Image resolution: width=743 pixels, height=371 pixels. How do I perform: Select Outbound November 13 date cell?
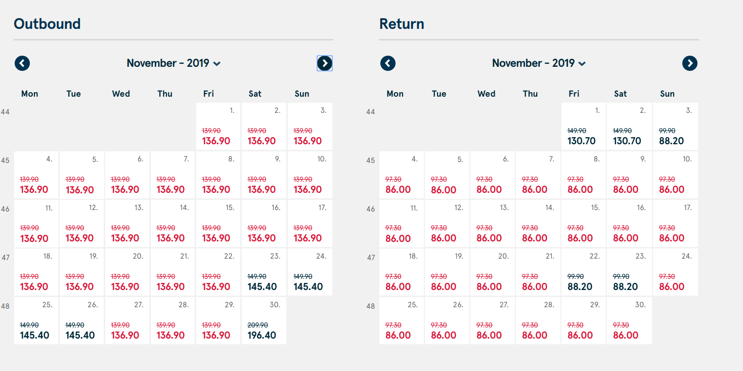[x=127, y=224]
